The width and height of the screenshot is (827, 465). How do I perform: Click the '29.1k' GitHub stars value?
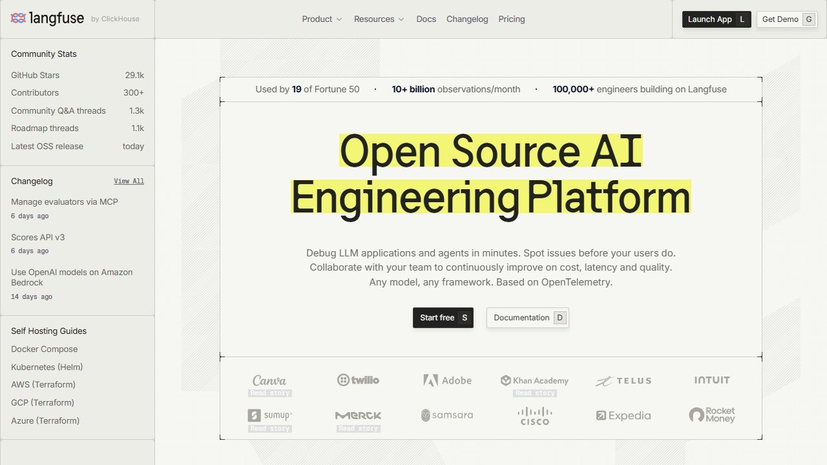(134, 76)
